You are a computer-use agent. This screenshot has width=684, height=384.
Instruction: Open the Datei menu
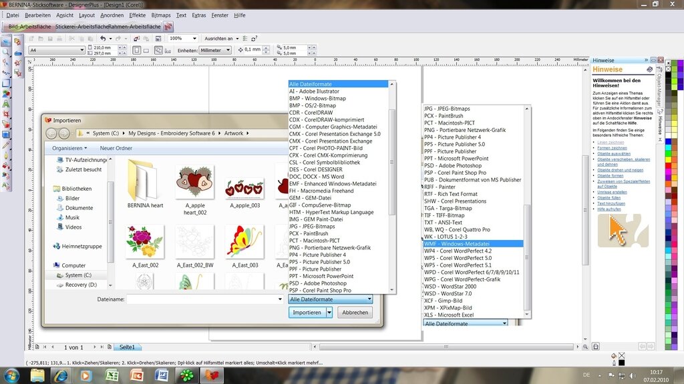(x=13, y=15)
